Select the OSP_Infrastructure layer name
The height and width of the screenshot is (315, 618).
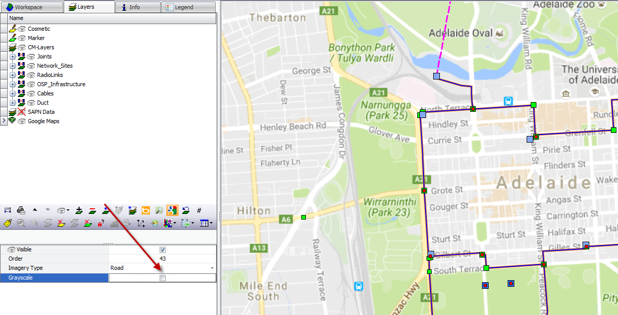(61, 84)
